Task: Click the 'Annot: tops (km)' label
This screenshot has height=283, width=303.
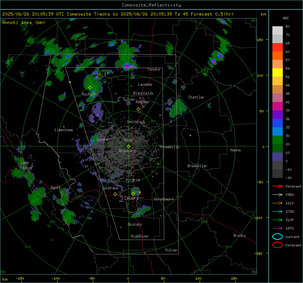Action: click(24, 23)
